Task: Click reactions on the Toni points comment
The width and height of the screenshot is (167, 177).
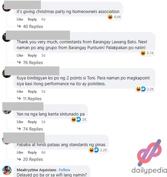Action: 145,89
